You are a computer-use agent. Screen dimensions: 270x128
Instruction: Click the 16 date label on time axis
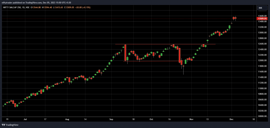[x=170, y=119]
